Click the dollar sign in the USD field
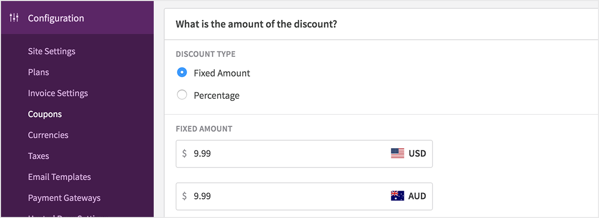 (184, 154)
